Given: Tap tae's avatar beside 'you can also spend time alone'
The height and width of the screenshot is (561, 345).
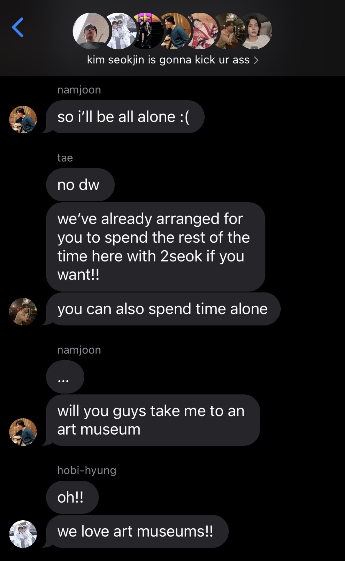Looking at the screenshot, I should point(23,312).
